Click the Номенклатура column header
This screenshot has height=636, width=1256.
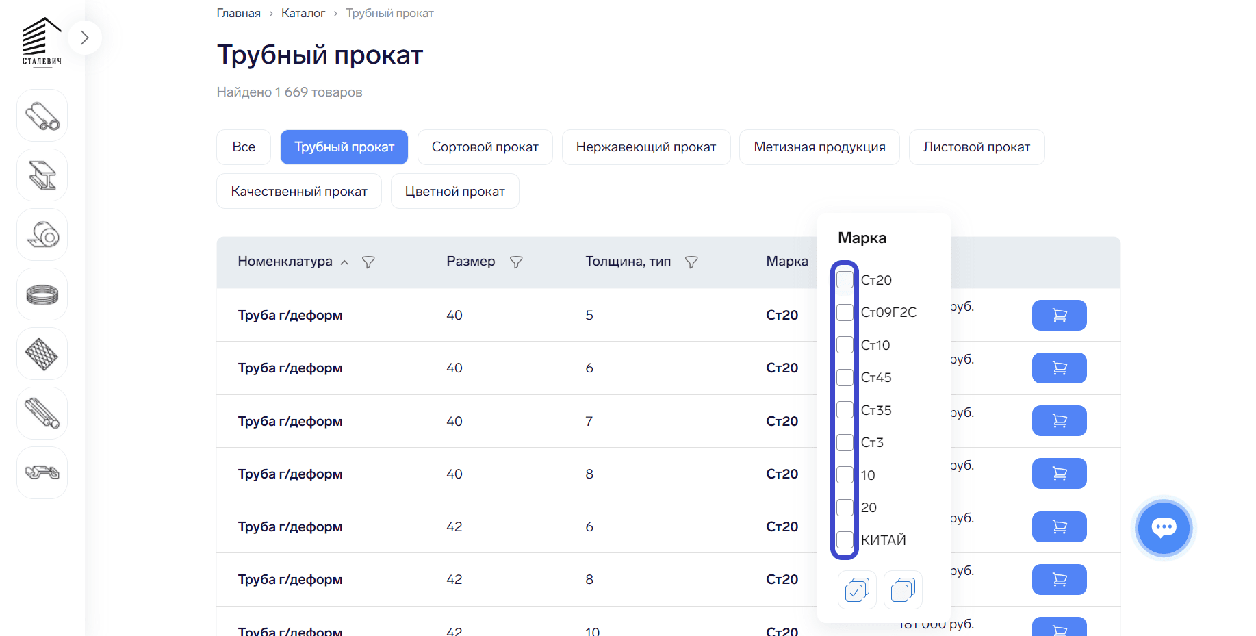(285, 261)
